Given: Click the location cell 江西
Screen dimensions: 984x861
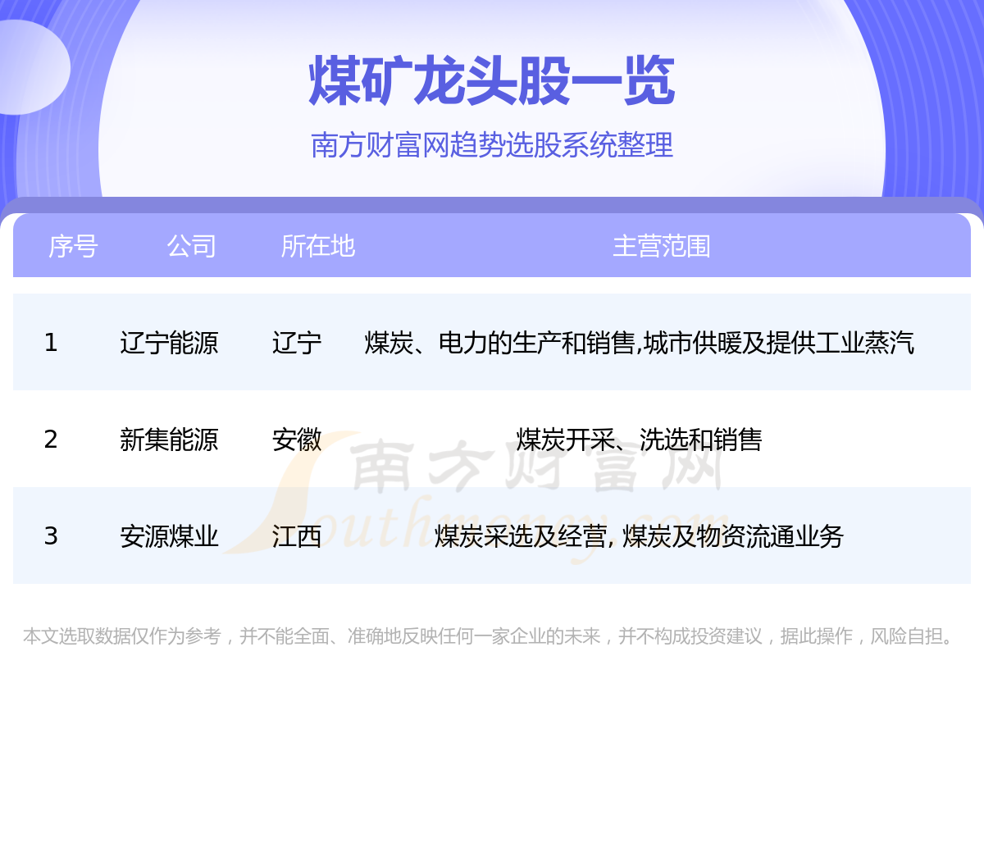Looking at the screenshot, I should pyautogui.click(x=297, y=536).
